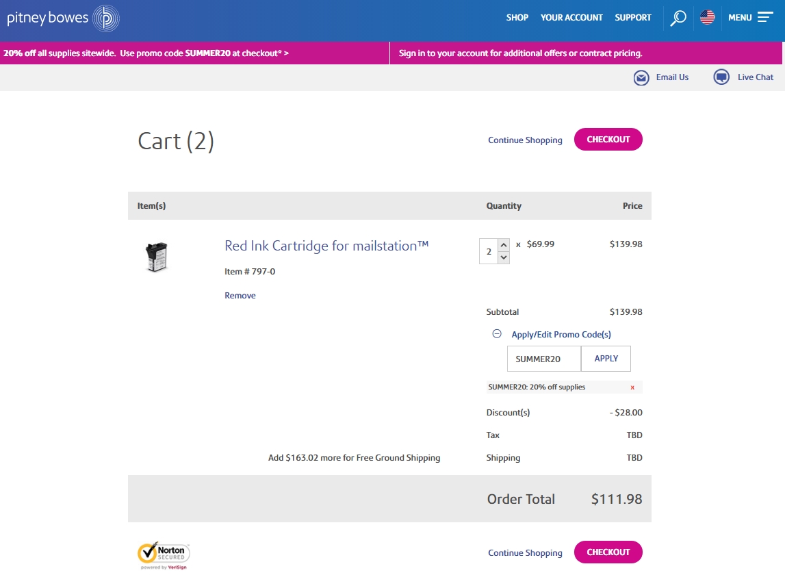The image size is (785, 575).
Task: Click the red ink cartridge thumbnail
Action: (157, 257)
